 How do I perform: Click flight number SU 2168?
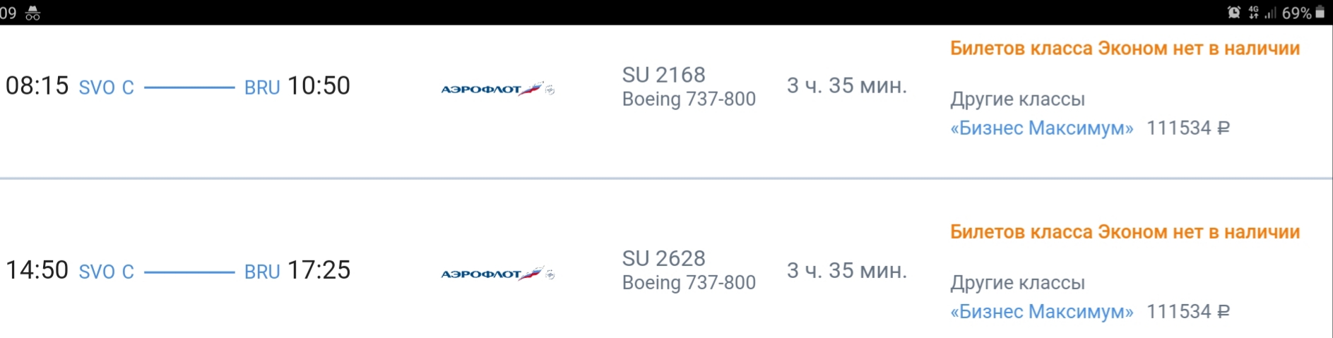pyautogui.click(x=663, y=75)
